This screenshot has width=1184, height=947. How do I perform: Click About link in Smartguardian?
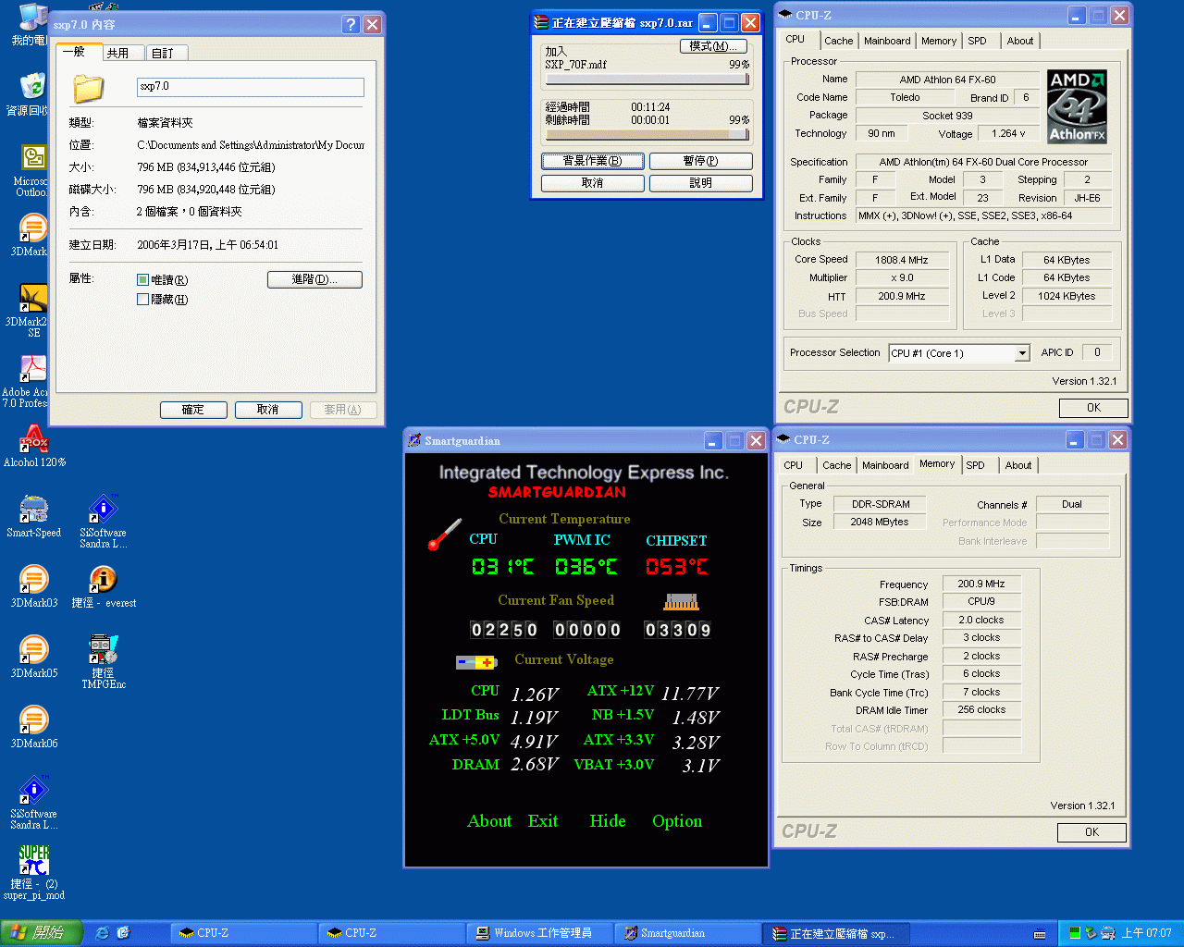coord(489,821)
